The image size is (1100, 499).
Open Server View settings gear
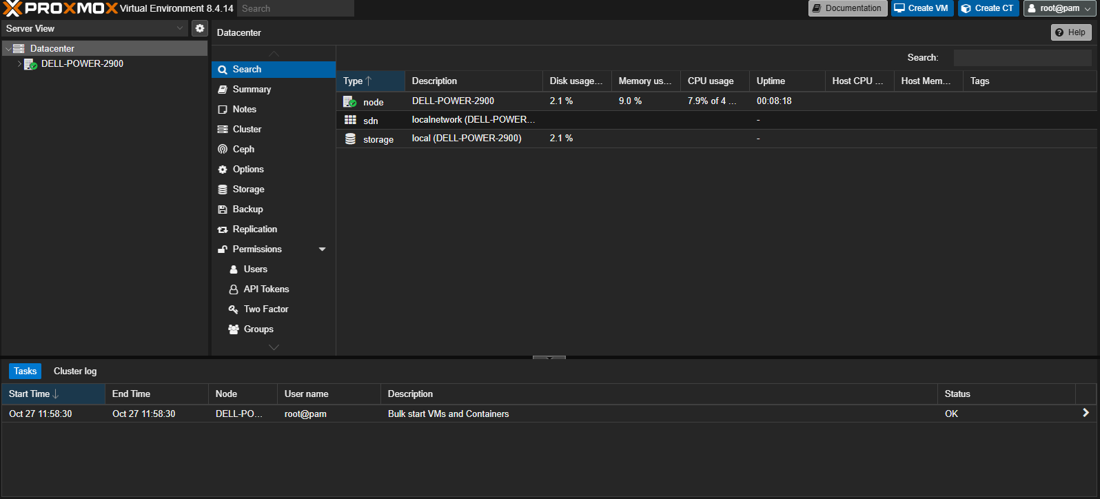pos(200,28)
